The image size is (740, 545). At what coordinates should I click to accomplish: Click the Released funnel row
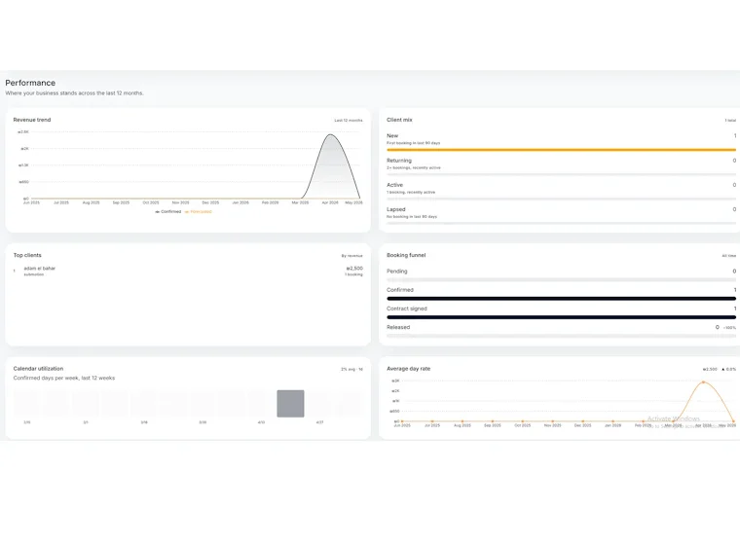(561, 331)
